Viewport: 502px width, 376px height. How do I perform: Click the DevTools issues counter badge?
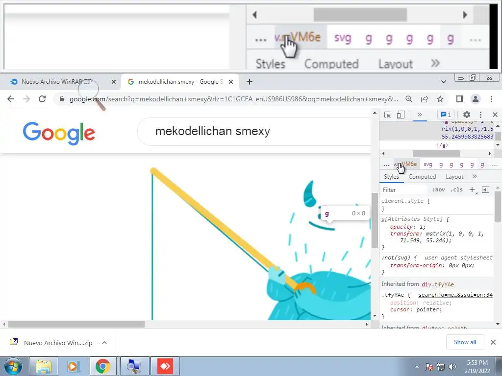tap(446, 115)
